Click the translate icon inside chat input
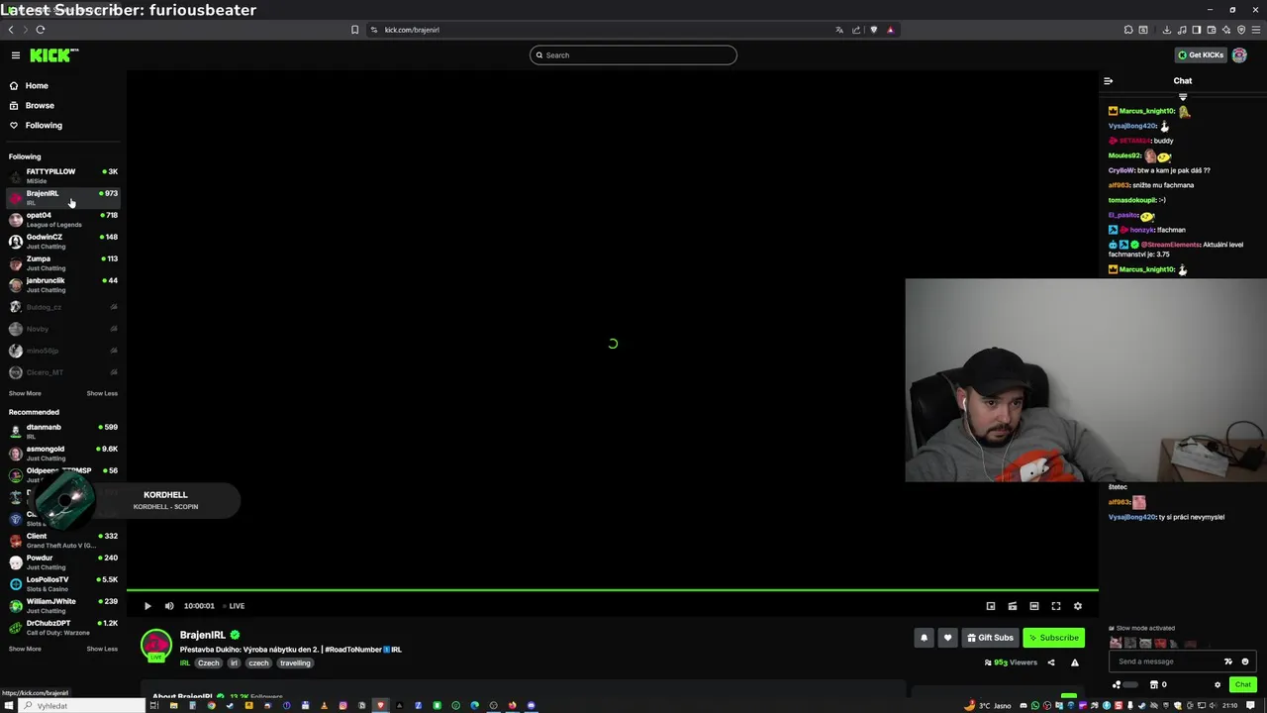 pos(1228,662)
